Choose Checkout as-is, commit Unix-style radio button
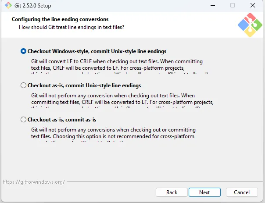Image resolution: width=265 pixels, height=203 pixels. coord(23,85)
